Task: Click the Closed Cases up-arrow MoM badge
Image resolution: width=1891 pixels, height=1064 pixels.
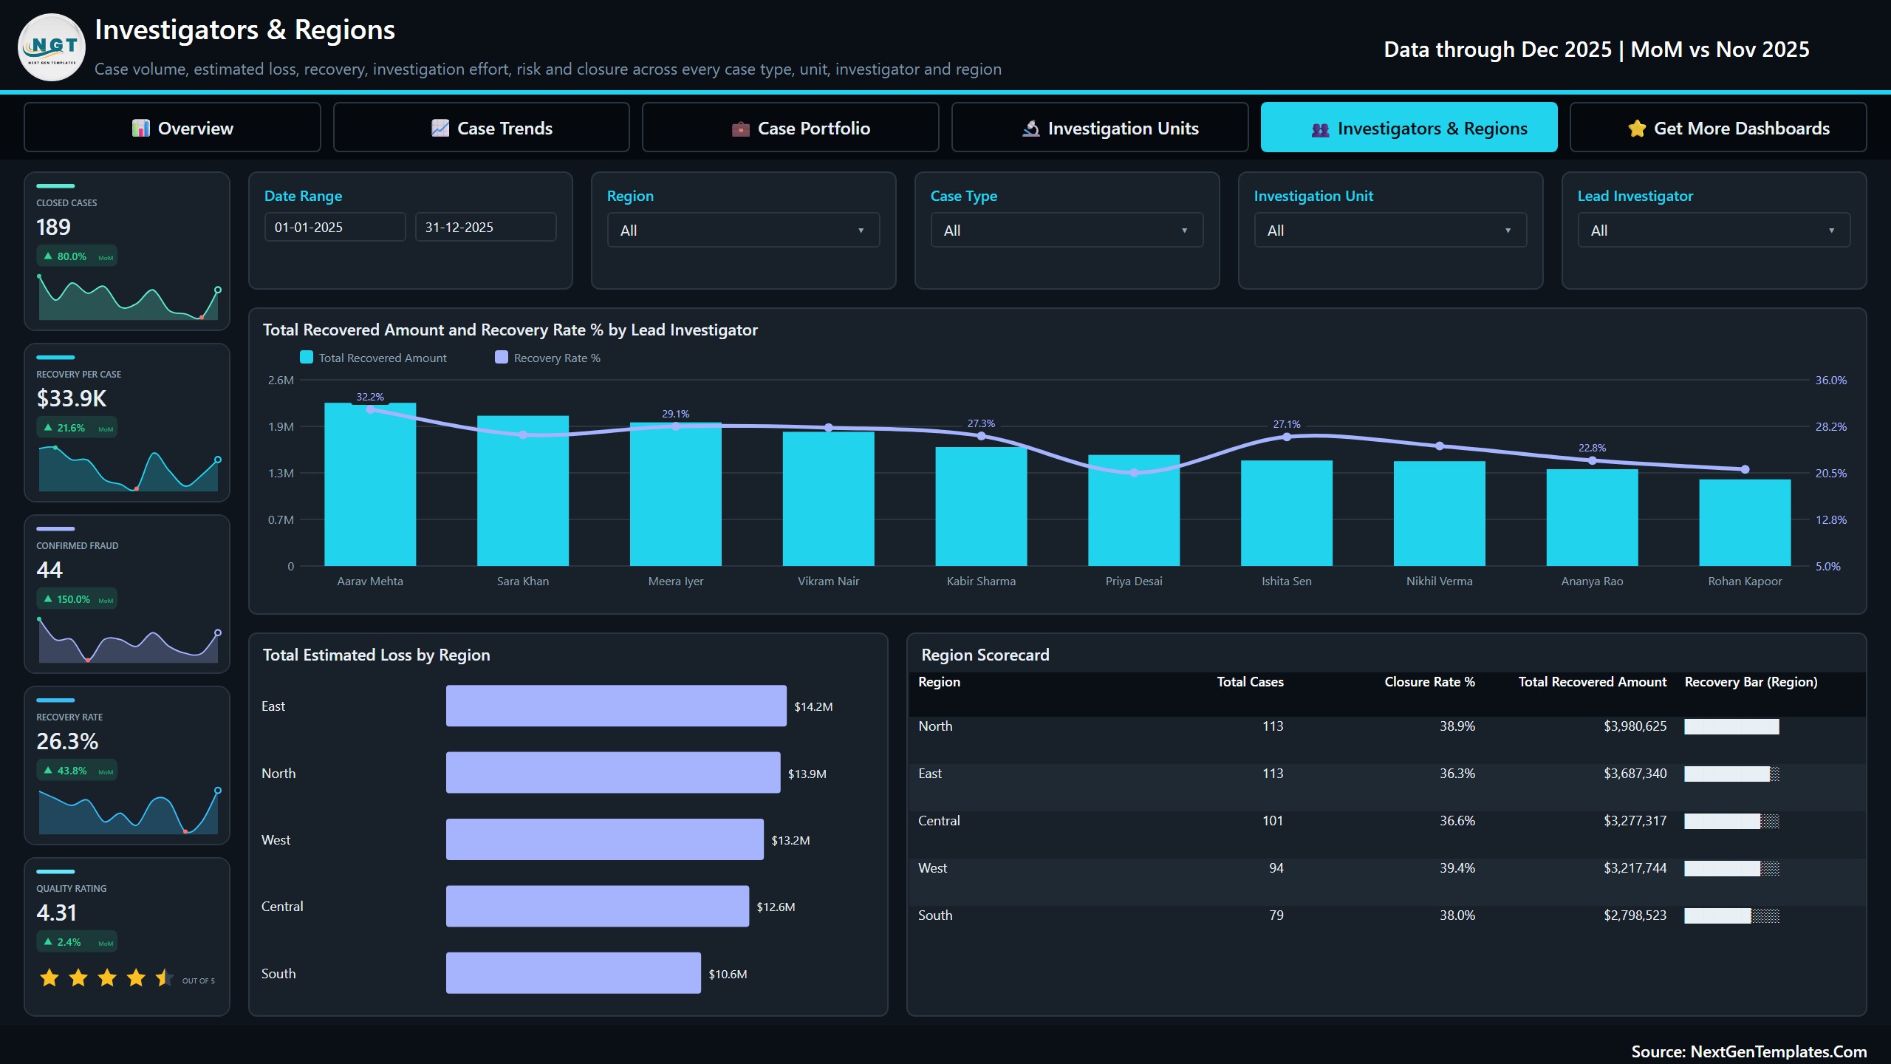Action: 77,256
